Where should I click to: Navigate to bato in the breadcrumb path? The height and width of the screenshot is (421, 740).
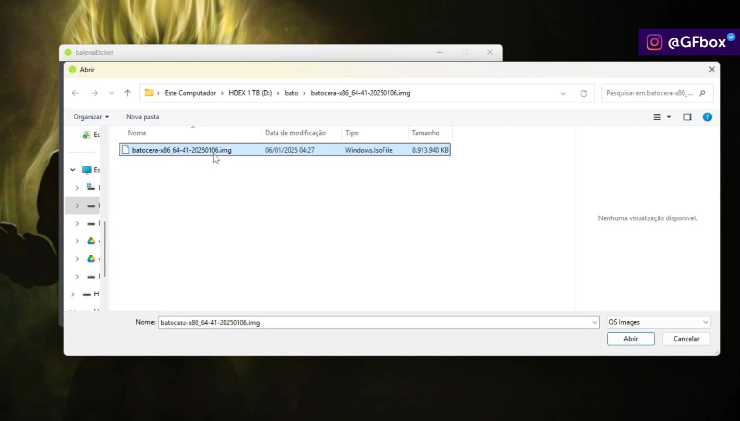pos(291,93)
